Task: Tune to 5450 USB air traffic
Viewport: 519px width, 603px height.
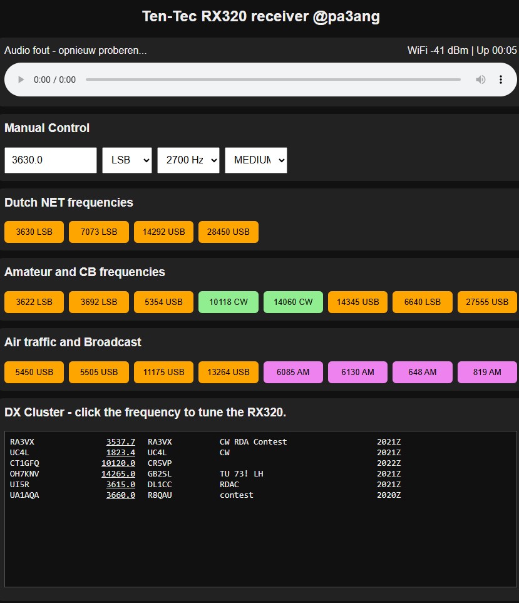Action: 34,373
